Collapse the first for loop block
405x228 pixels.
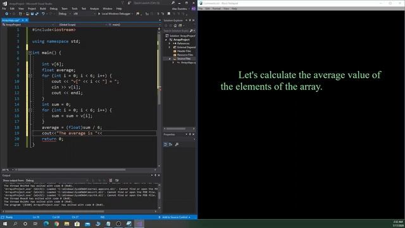click(30, 76)
